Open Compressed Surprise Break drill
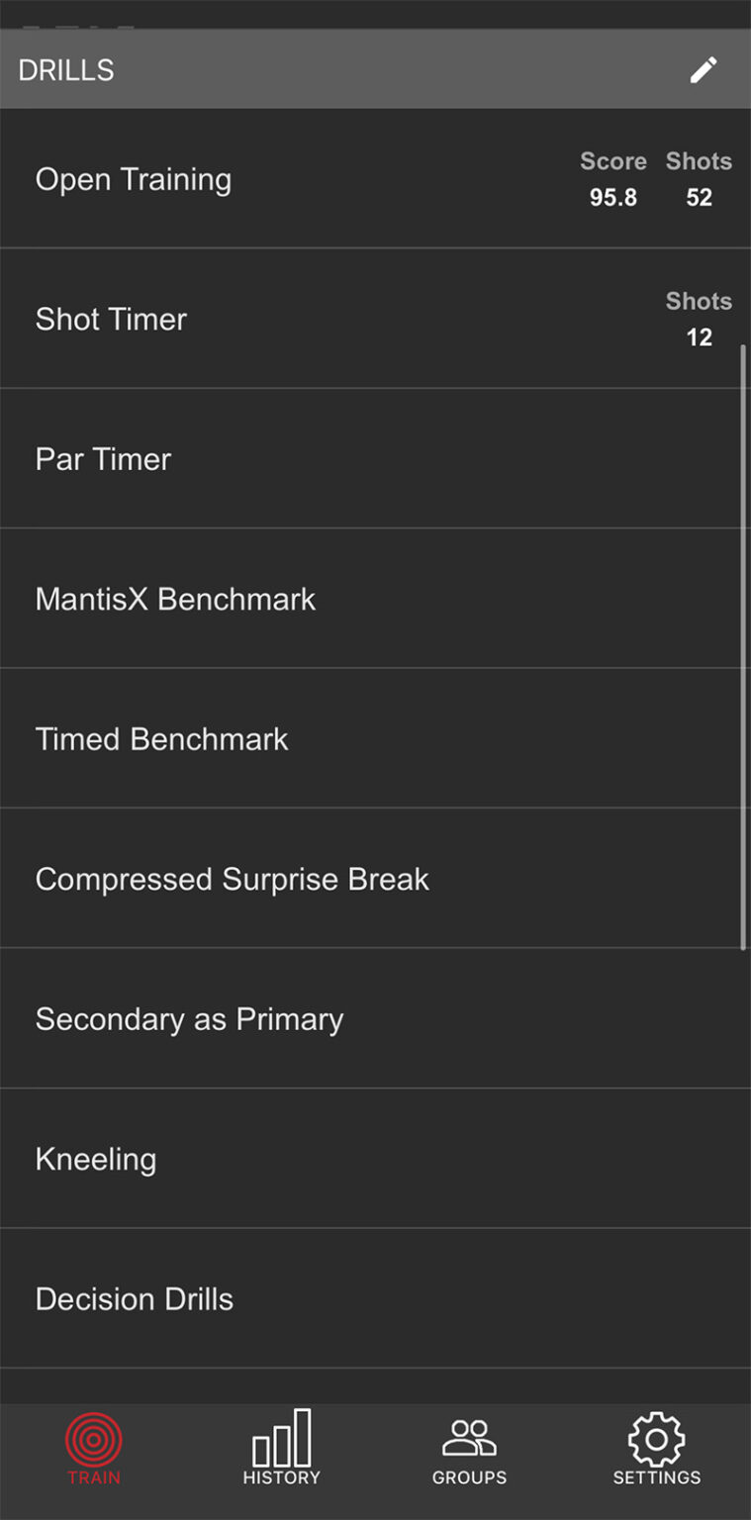This screenshot has width=751, height=1520. point(232,879)
